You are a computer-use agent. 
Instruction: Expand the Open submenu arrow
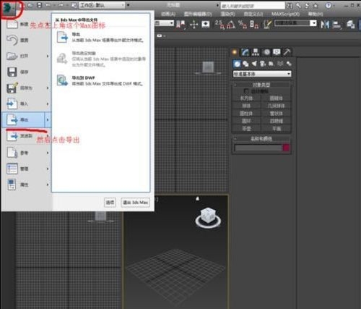tap(48, 56)
